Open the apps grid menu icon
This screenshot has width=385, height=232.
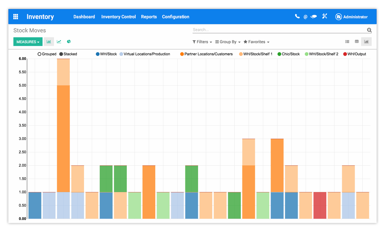pyautogui.click(x=15, y=17)
